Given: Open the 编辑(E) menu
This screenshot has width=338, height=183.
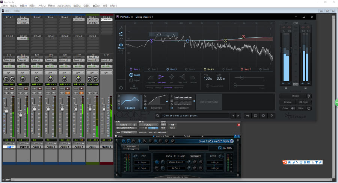Looking at the screenshot, I should (x=14, y=6).
